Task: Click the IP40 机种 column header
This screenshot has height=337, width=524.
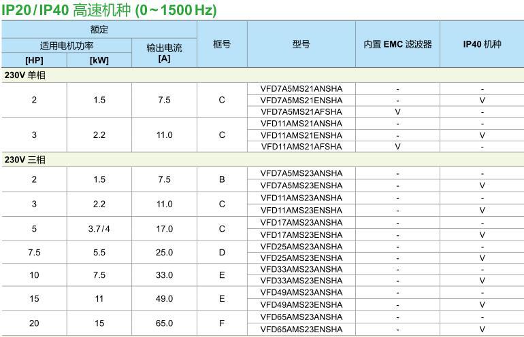Action: 482,44
